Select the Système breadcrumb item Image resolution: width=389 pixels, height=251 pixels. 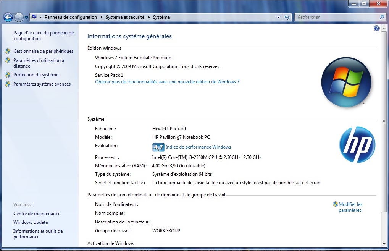pyautogui.click(x=161, y=17)
